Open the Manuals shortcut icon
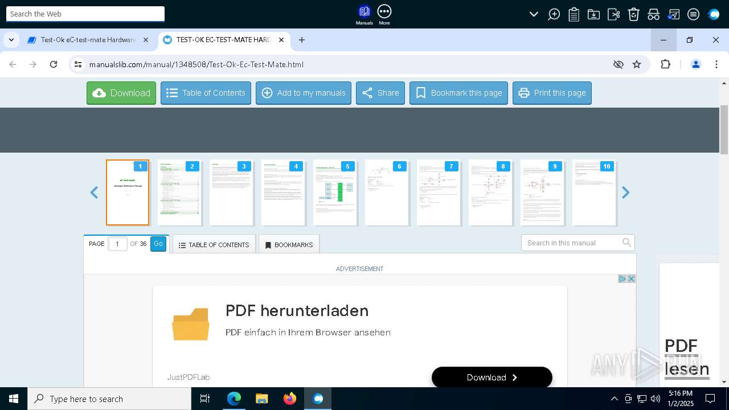 tap(364, 15)
